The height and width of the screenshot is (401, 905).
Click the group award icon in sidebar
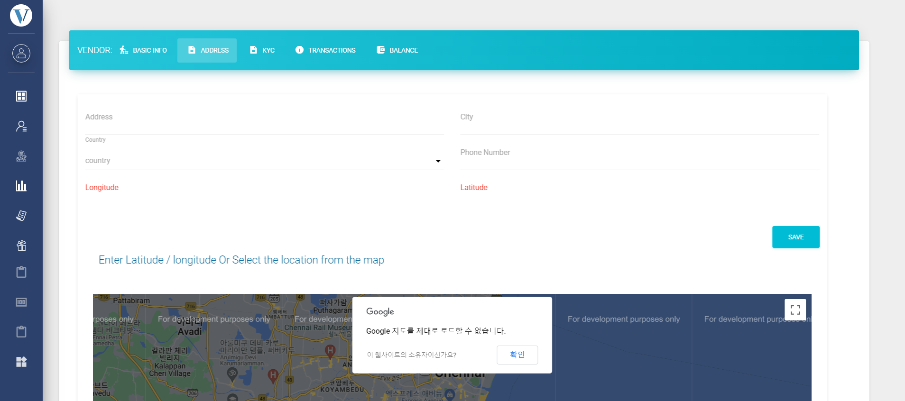(21, 156)
